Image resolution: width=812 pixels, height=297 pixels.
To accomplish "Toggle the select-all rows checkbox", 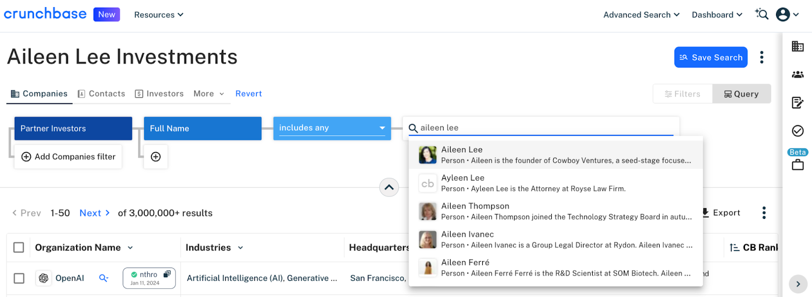I will (x=19, y=247).
